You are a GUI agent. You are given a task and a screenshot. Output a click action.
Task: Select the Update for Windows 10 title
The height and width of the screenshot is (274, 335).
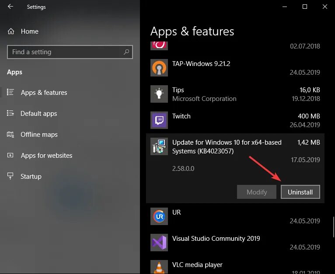coord(227,147)
